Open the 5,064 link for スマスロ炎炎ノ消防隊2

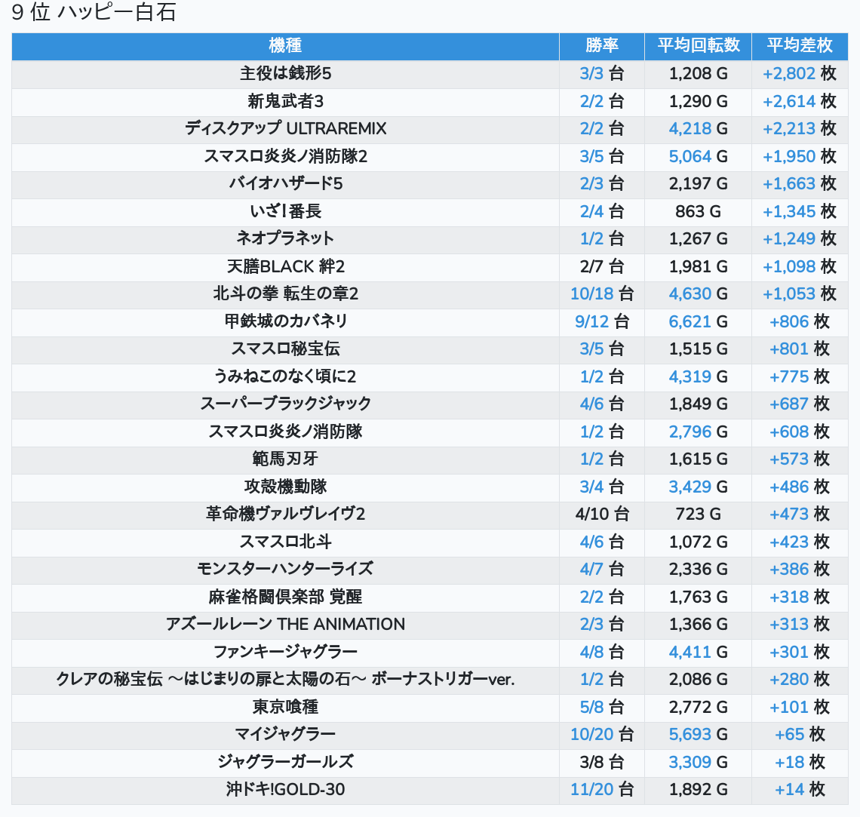click(x=690, y=157)
